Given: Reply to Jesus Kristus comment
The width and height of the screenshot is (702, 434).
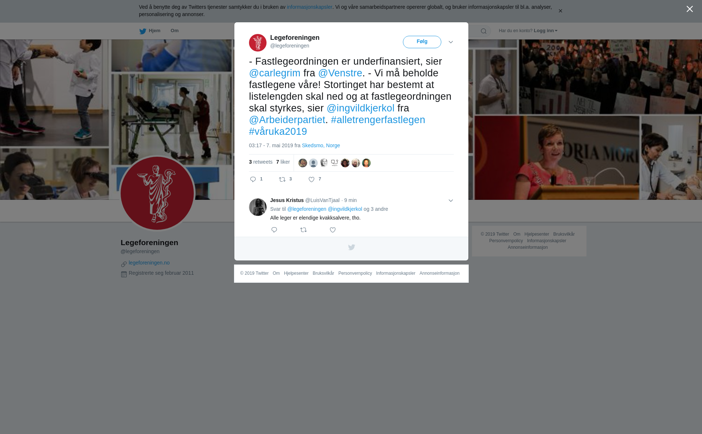Looking at the screenshot, I should coord(274,230).
